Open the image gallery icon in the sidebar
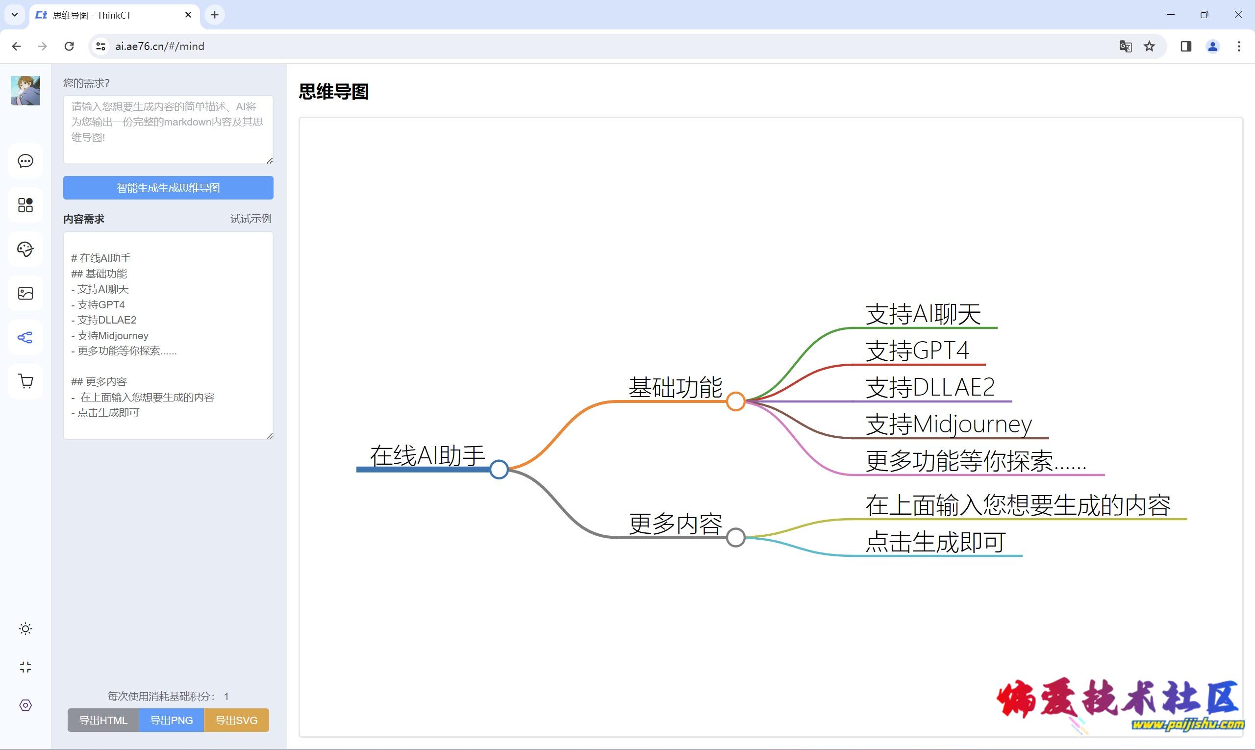Viewport: 1255px width, 750px height. 25,293
